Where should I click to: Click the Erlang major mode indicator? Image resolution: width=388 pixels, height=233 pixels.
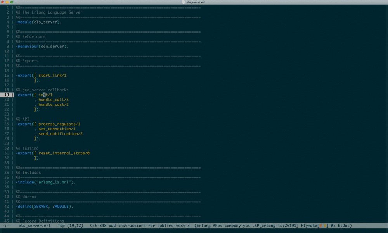(204, 226)
